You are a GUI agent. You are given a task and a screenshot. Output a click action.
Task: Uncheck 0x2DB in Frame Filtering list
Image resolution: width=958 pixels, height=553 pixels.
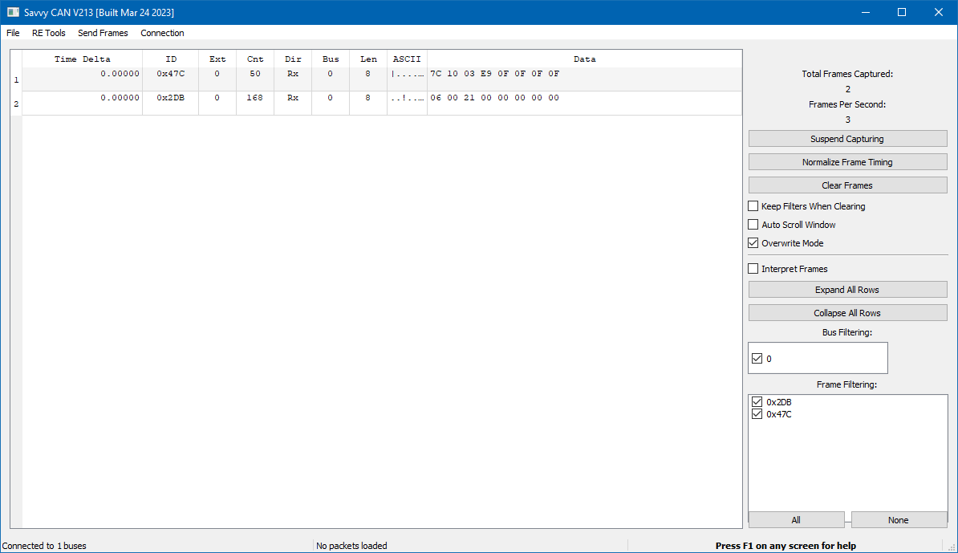(x=757, y=402)
